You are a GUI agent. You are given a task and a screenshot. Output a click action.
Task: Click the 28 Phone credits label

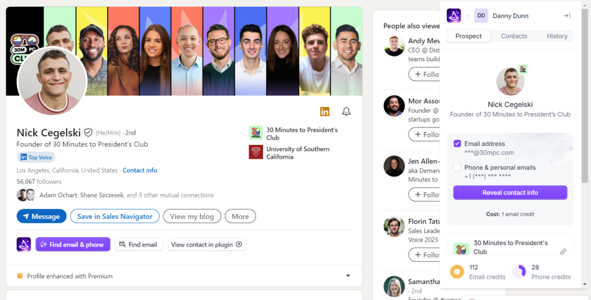click(551, 272)
